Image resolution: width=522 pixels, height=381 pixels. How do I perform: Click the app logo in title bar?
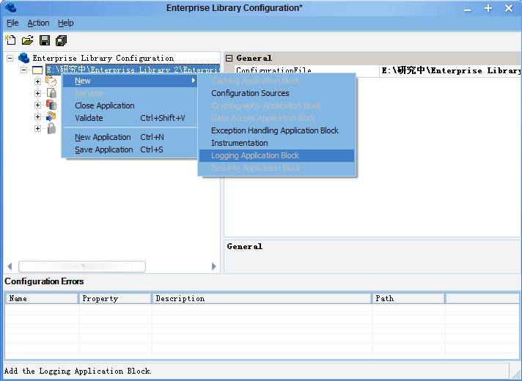[11, 7]
